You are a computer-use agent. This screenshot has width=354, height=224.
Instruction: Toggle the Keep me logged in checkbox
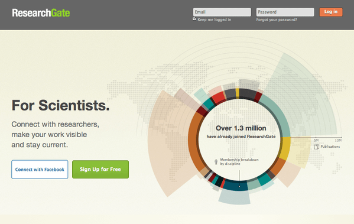tap(194, 19)
